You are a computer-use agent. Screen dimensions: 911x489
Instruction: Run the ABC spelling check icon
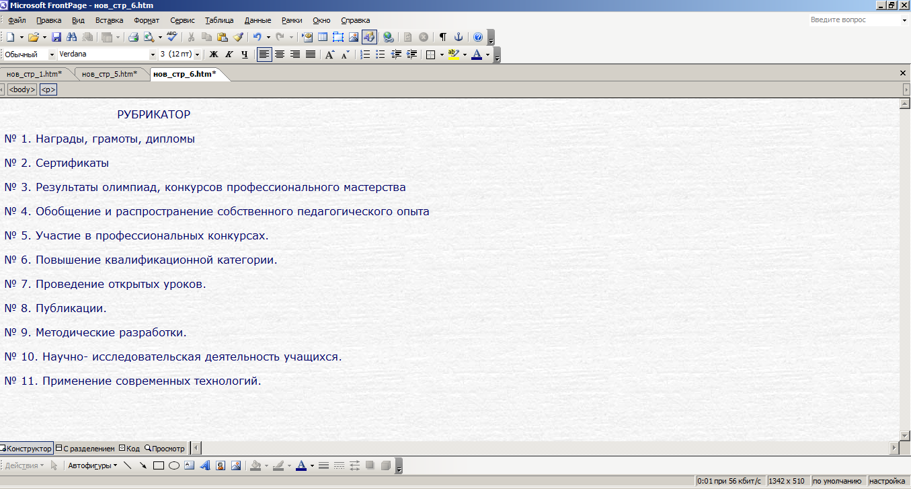coord(172,38)
